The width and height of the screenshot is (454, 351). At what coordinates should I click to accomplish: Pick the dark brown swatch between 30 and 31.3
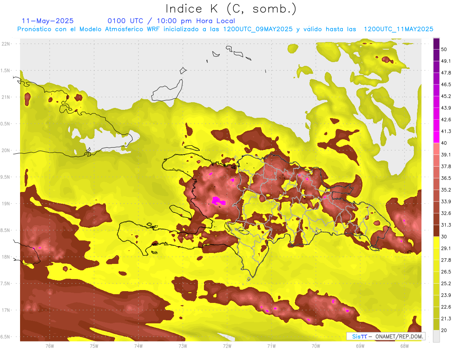(436, 231)
